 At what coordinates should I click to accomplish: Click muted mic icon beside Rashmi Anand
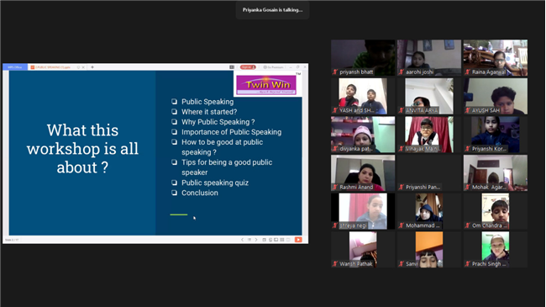click(335, 187)
